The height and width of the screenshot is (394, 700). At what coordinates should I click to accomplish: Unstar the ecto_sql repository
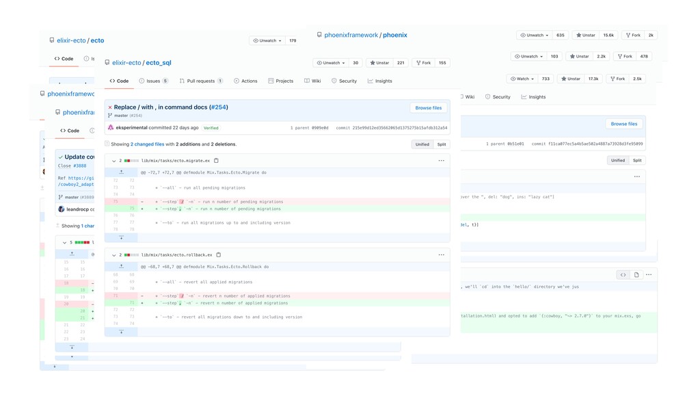(x=379, y=62)
